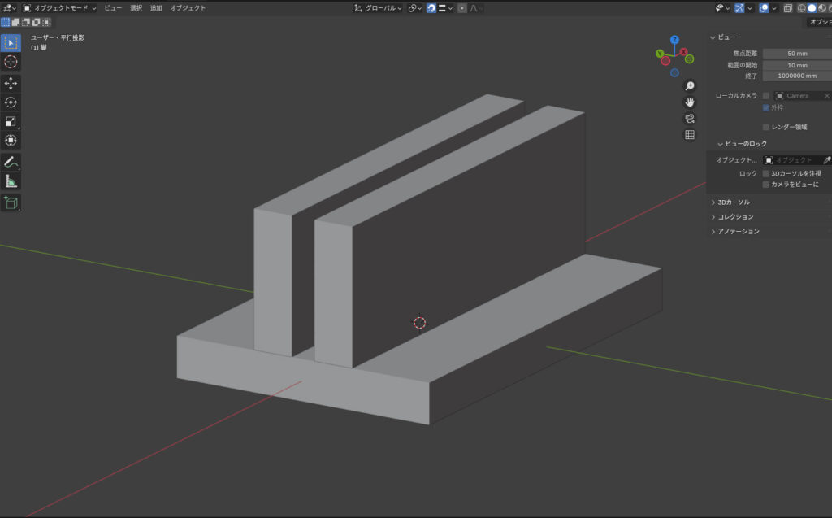This screenshot has width=832, height=518.
Task: Select the Rotate tool
Action: (x=11, y=101)
